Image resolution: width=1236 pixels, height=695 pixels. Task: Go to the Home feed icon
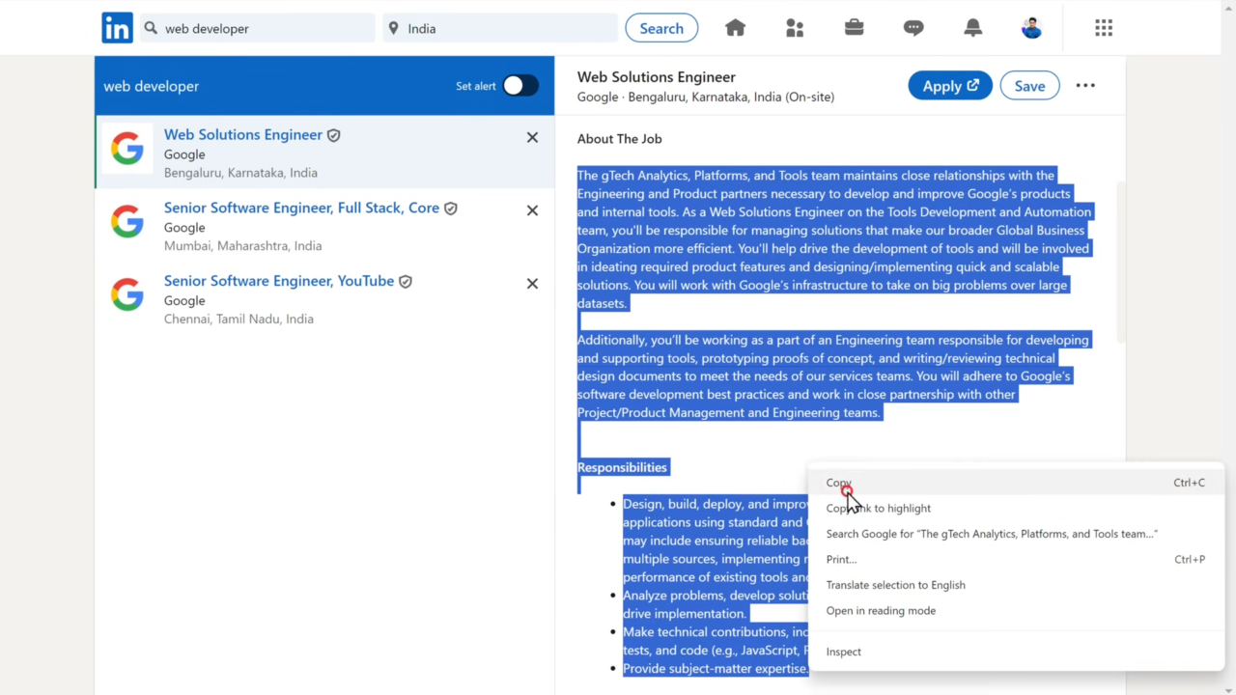[x=736, y=28]
